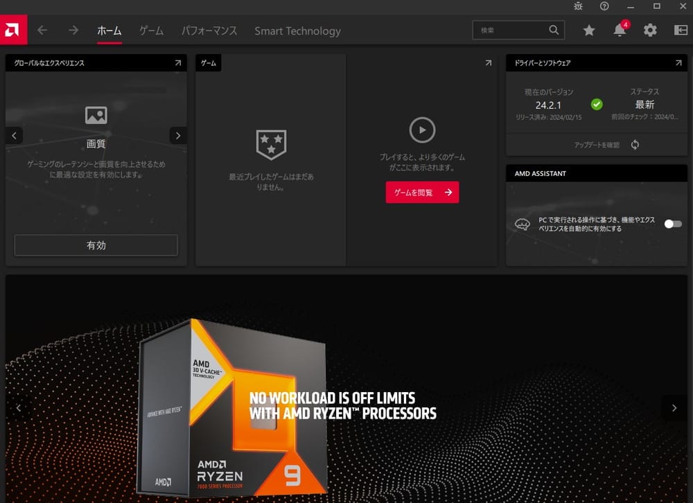Switch to the パフォーマンス tab
This screenshot has height=503, width=693.
coord(209,30)
